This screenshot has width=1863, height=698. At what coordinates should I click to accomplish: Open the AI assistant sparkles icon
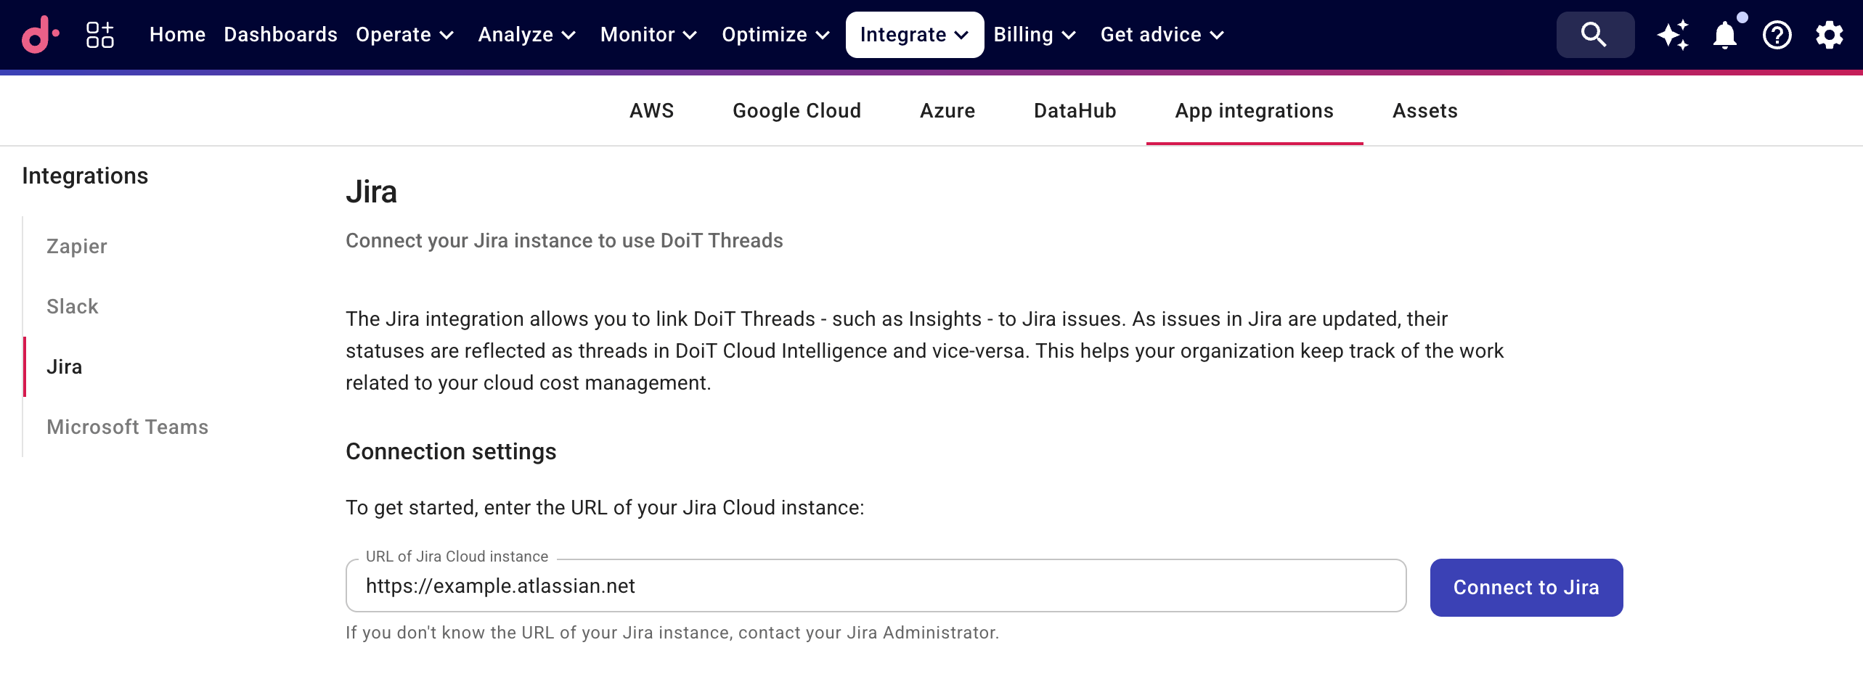pos(1672,34)
